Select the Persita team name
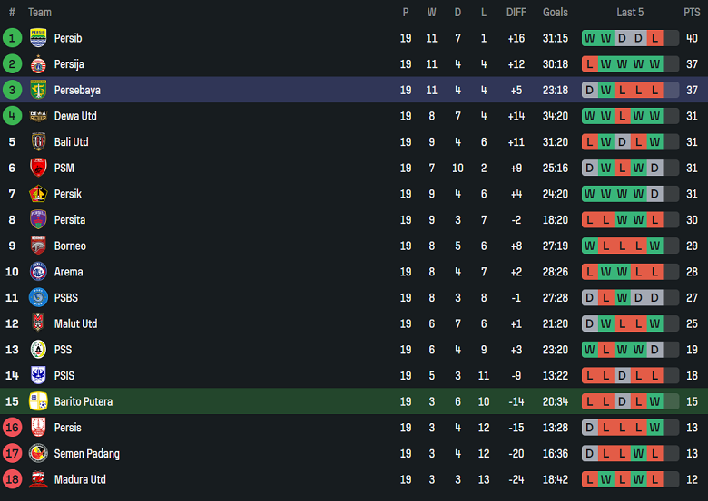This screenshot has height=501, width=708. [x=70, y=219]
